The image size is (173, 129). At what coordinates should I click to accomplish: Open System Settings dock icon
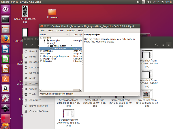(5, 99)
